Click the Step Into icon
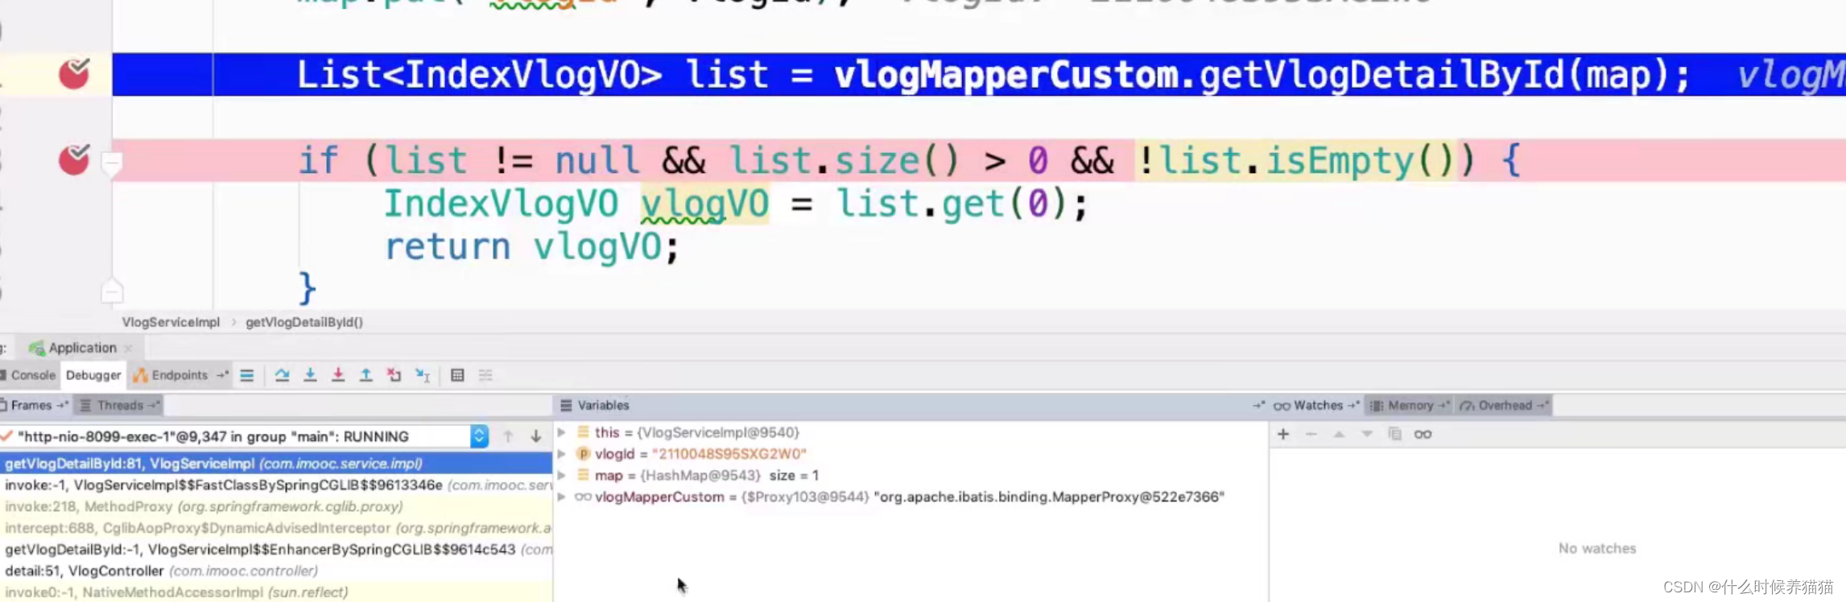 tap(310, 375)
